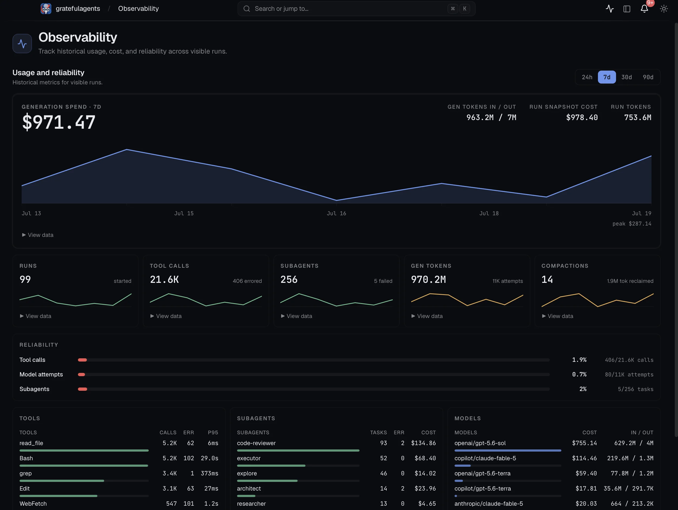Toggle the sidebar panel layout icon
Viewport: 678px width, 510px height.
point(627,9)
